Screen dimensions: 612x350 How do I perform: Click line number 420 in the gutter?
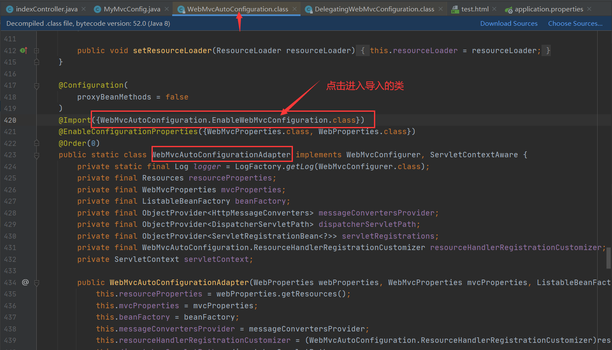(10, 120)
